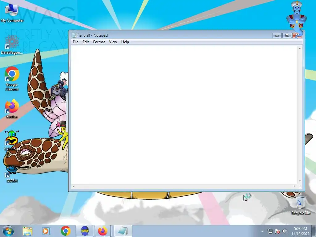Select the MASH desktop shortcut

click(12, 174)
